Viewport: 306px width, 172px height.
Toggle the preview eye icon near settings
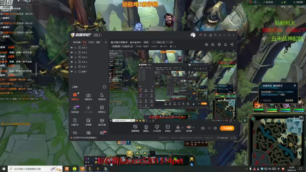coord(209,128)
